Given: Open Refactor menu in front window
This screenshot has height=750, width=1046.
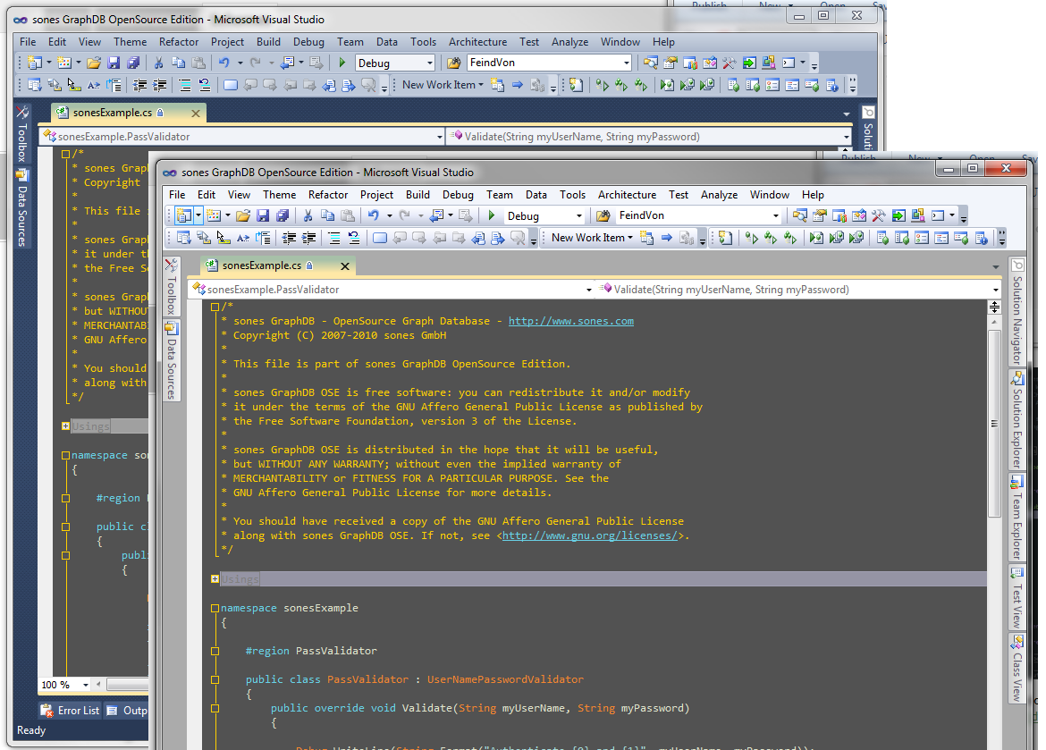Looking at the screenshot, I should point(327,195).
